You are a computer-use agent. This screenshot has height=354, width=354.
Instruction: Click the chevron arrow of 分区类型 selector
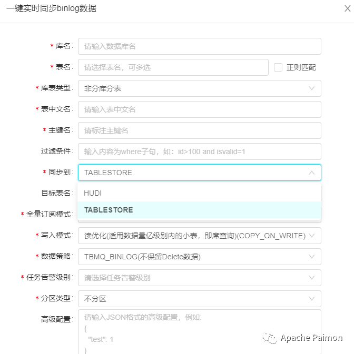click(312, 298)
